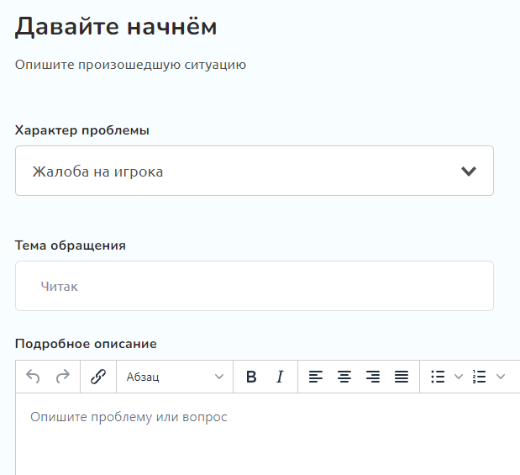Center-align the text
The width and height of the screenshot is (520, 475).
tap(344, 377)
